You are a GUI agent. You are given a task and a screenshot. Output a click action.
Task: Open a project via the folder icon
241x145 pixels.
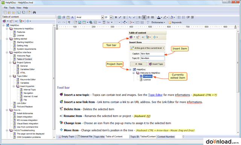click(x=9, y=12)
